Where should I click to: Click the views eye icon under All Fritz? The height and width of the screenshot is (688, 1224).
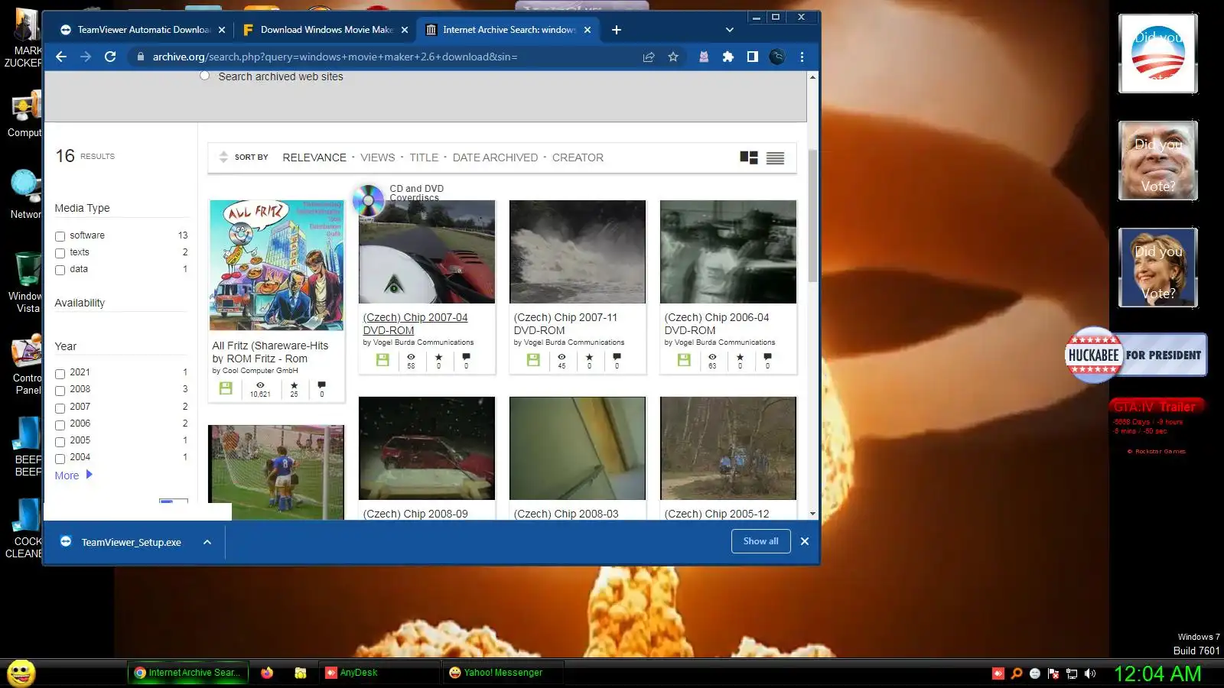point(260,385)
